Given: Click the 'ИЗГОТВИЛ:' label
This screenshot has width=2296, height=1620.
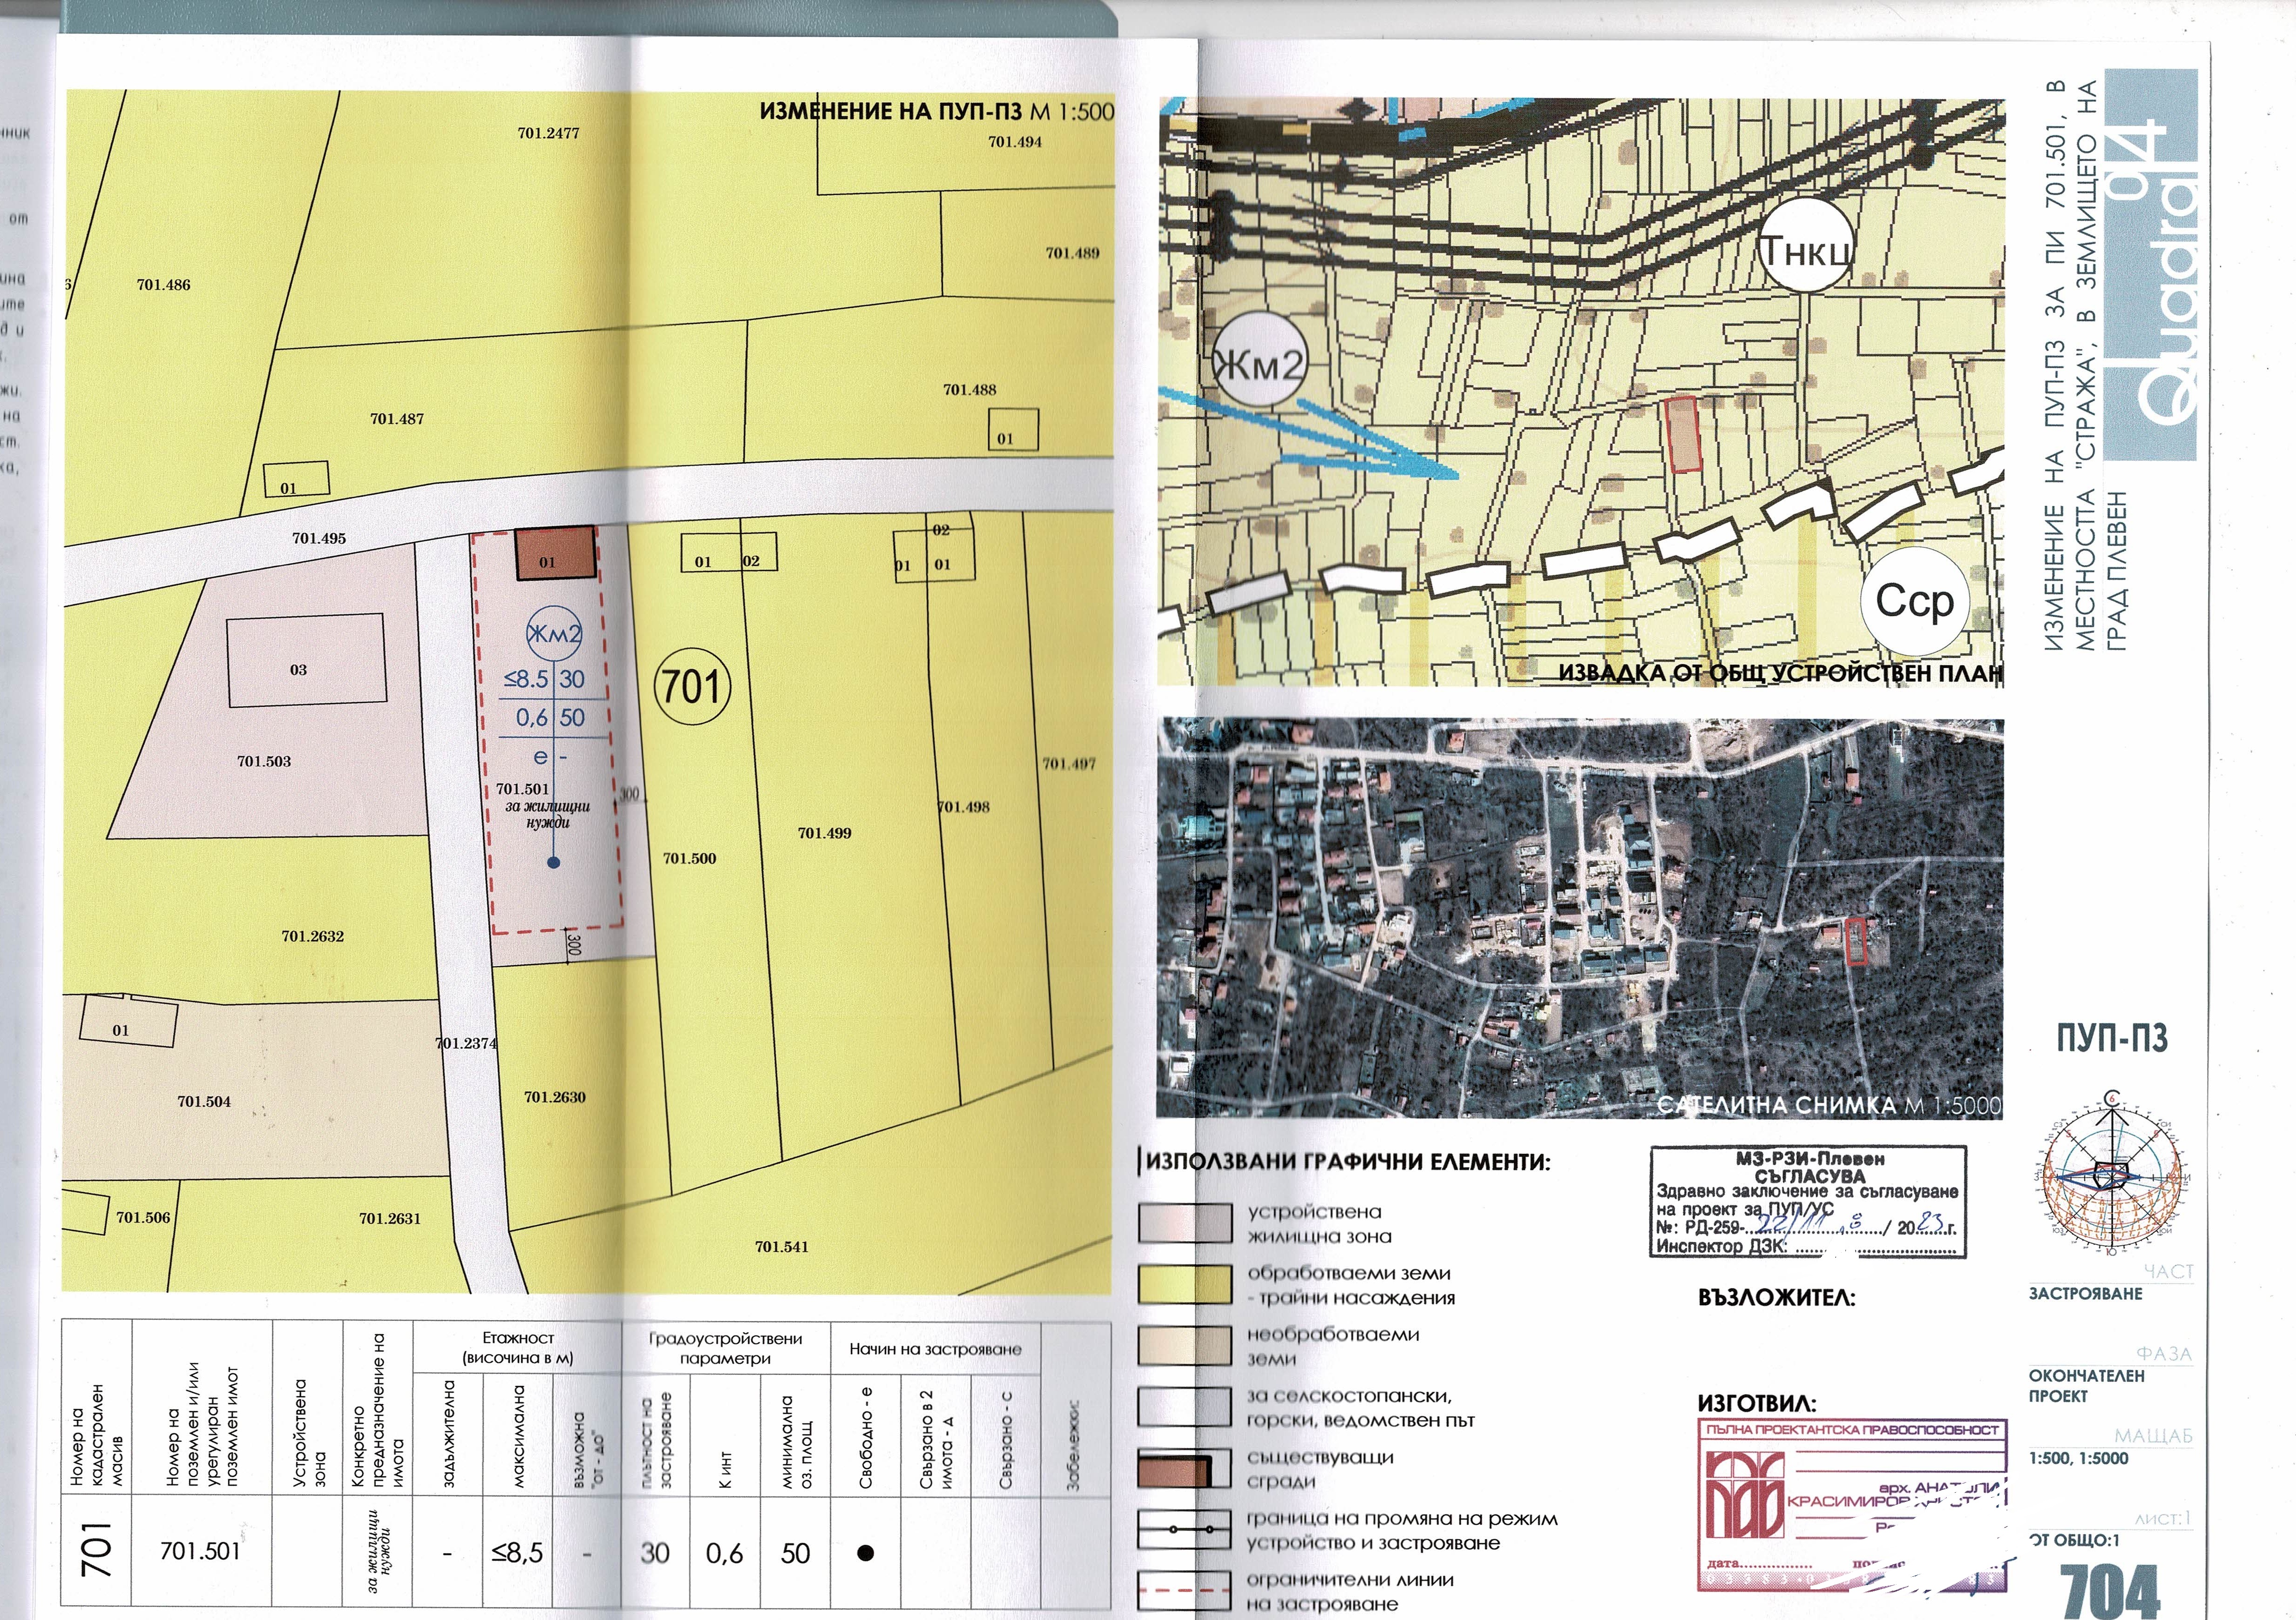Looking at the screenshot, I should pyautogui.click(x=1757, y=1404).
